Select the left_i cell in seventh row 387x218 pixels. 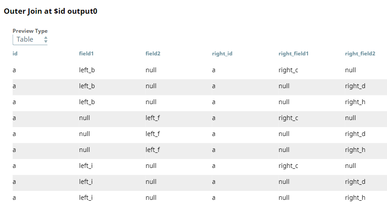[x=86, y=166]
